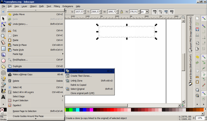Click the zoom percentage field

click(200, 118)
